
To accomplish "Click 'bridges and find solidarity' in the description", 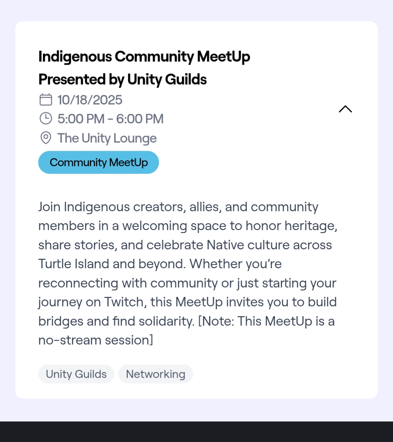I will click(x=116, y=321).
